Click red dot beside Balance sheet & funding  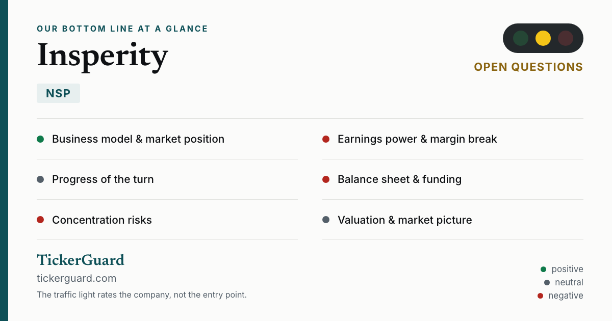326,179
